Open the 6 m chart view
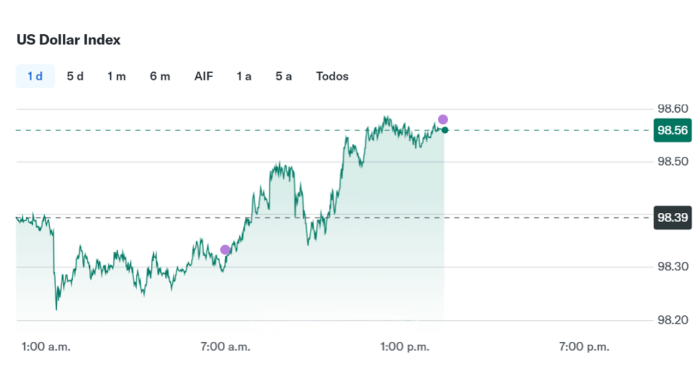Image resolution: width=698 pixels, height=392 pixels. coord(160,76)
